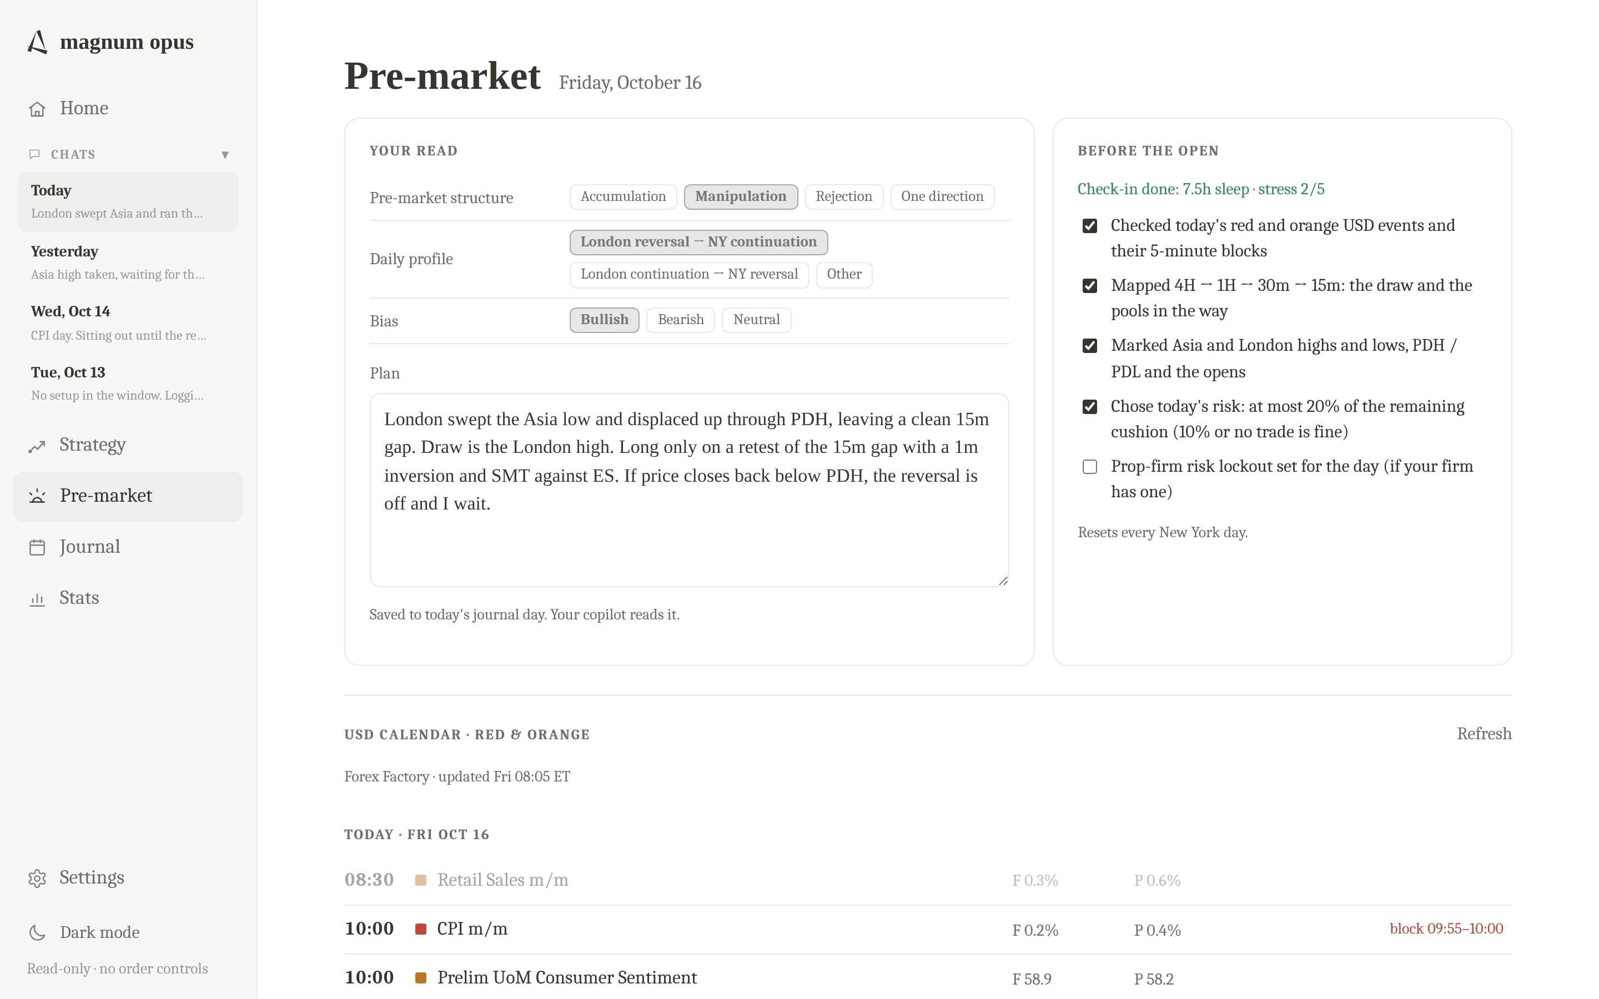This screenshot has height=999, width=1599.
Task: Open the Journal section
Action: [x=128, y=547]
